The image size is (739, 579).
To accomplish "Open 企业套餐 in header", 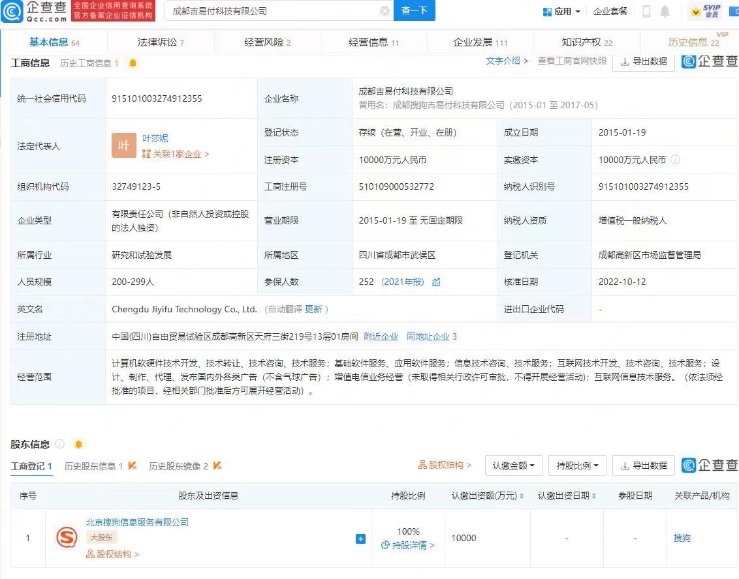I will tap(610, 11).
